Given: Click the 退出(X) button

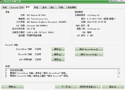Looking at the screenshot, I should (x=113, y=87).
